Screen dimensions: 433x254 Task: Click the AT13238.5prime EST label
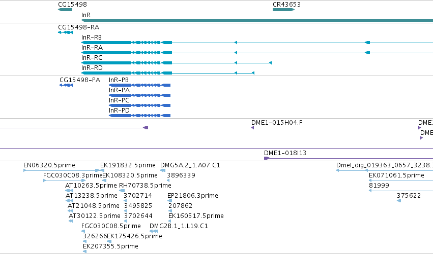pyautogui.click(x=92, y=196)
